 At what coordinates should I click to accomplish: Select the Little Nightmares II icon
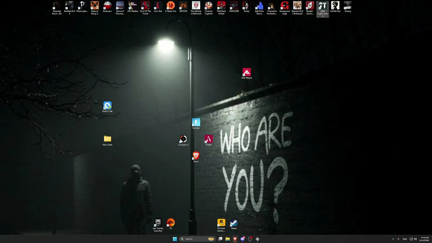click(323, 9)
